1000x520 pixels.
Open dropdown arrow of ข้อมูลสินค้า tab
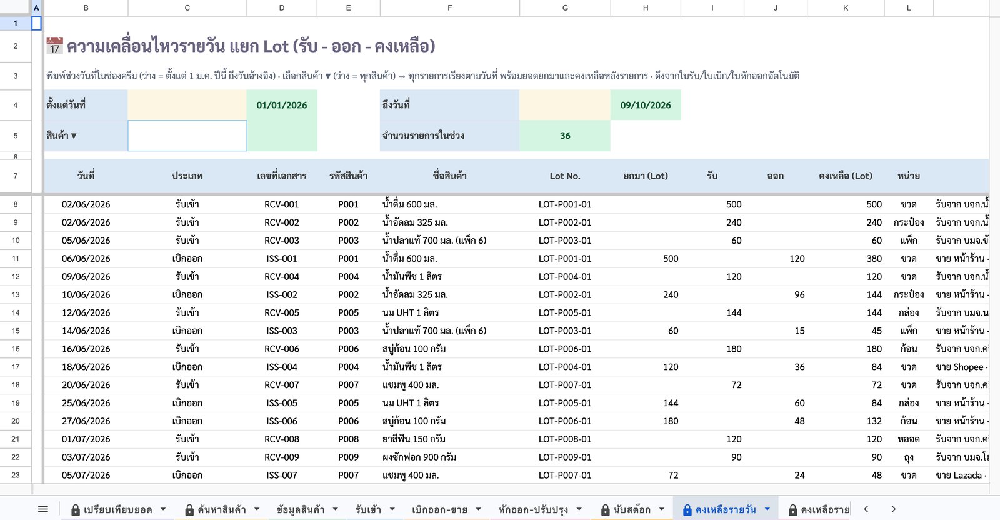pos(336,509)
